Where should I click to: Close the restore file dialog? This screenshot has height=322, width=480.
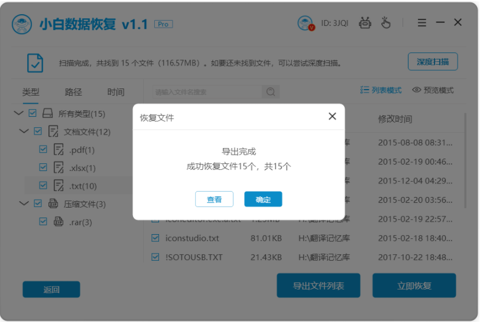332,116
